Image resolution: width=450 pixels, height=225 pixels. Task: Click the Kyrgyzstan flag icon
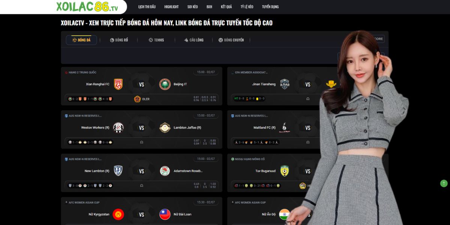click(x=118, y=214)
